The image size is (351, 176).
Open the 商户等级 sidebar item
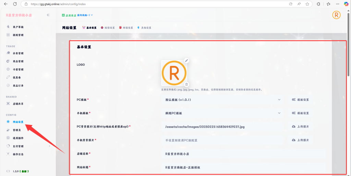(18, 27)
